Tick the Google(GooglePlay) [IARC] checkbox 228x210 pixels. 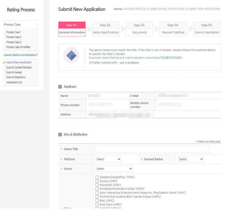pyautogui.click(x=97, y=177)
